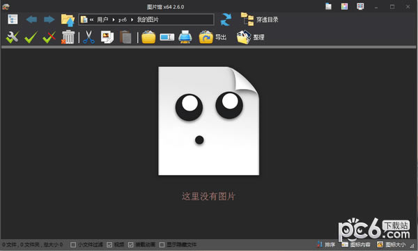Image resolution: width=418 pixels, height=251 pixels.
Task: Click the printer icon
Action: 185,37
